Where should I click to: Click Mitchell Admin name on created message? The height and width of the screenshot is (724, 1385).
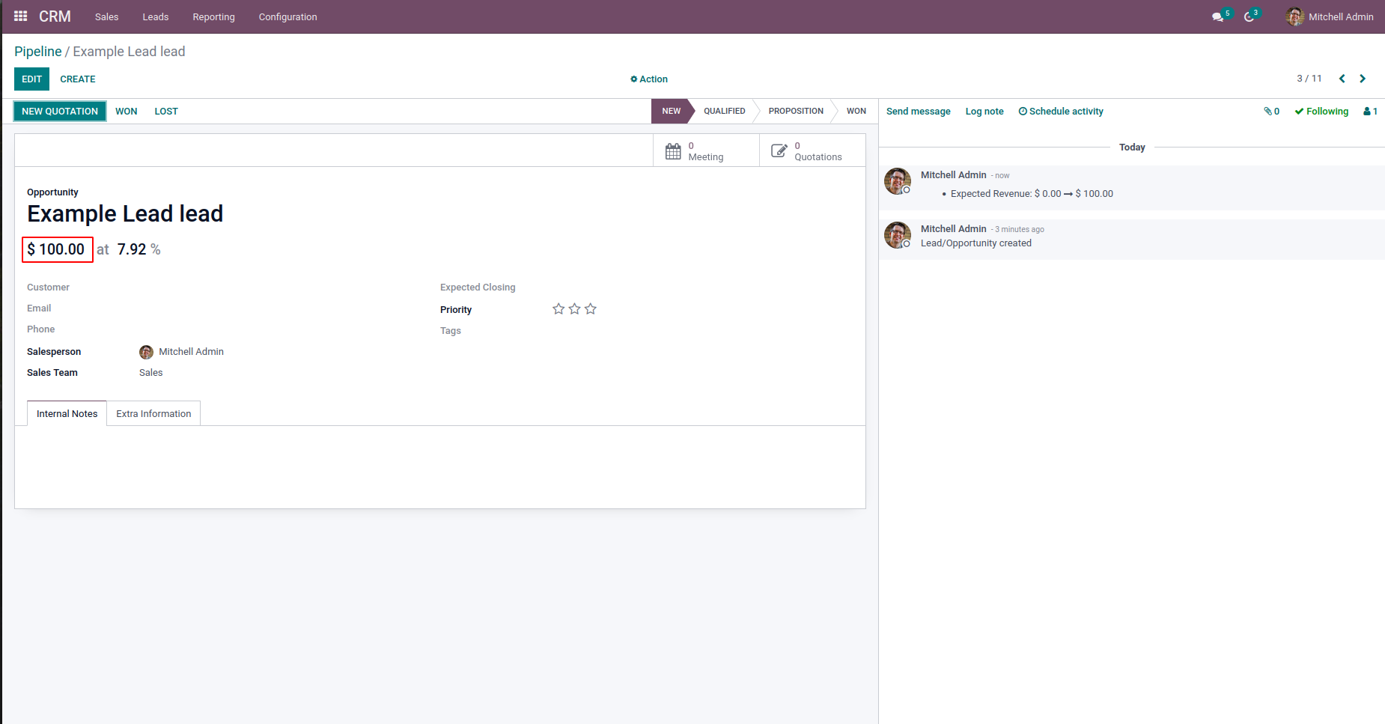pyautogui.click(x=953, y=229)
